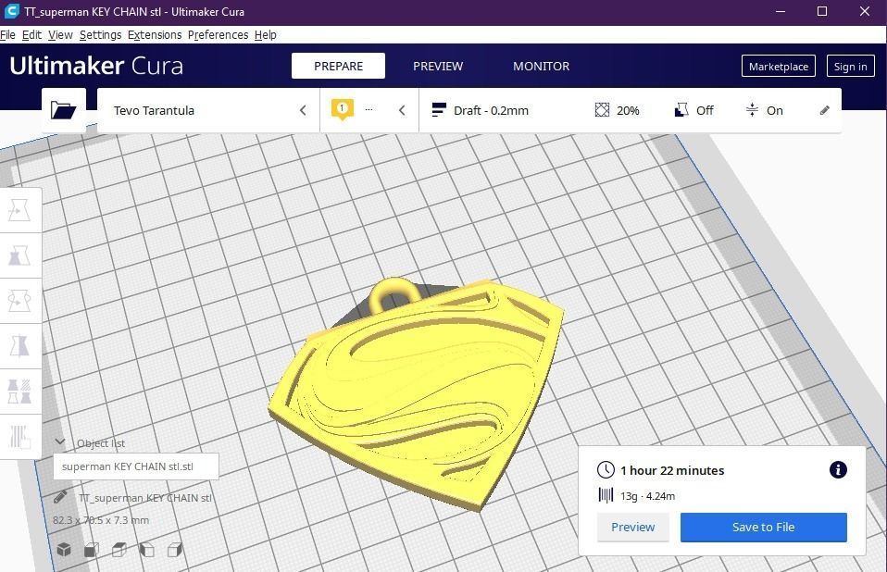The height and width of the screenshot is (572, 887).
Task: Click the Cura logo in title bar
Action: coord(11,11)
